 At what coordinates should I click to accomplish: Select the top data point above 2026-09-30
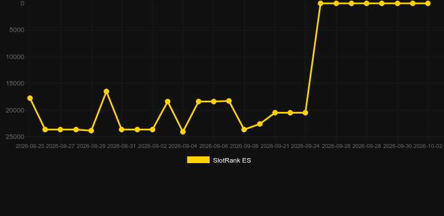[397, 3]
